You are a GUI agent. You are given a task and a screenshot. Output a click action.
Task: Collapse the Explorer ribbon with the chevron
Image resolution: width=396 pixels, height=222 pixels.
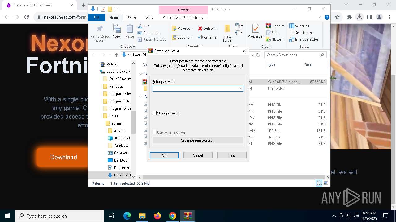(x=320, y=18)
